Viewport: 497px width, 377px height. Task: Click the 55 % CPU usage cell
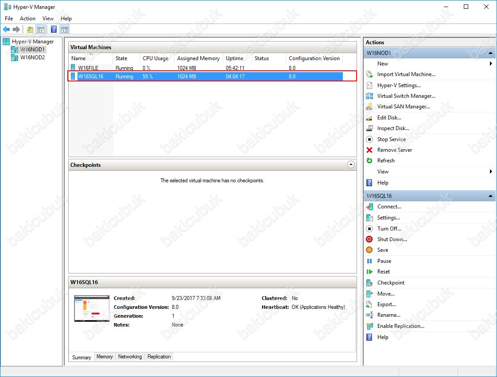coord(148,76)
